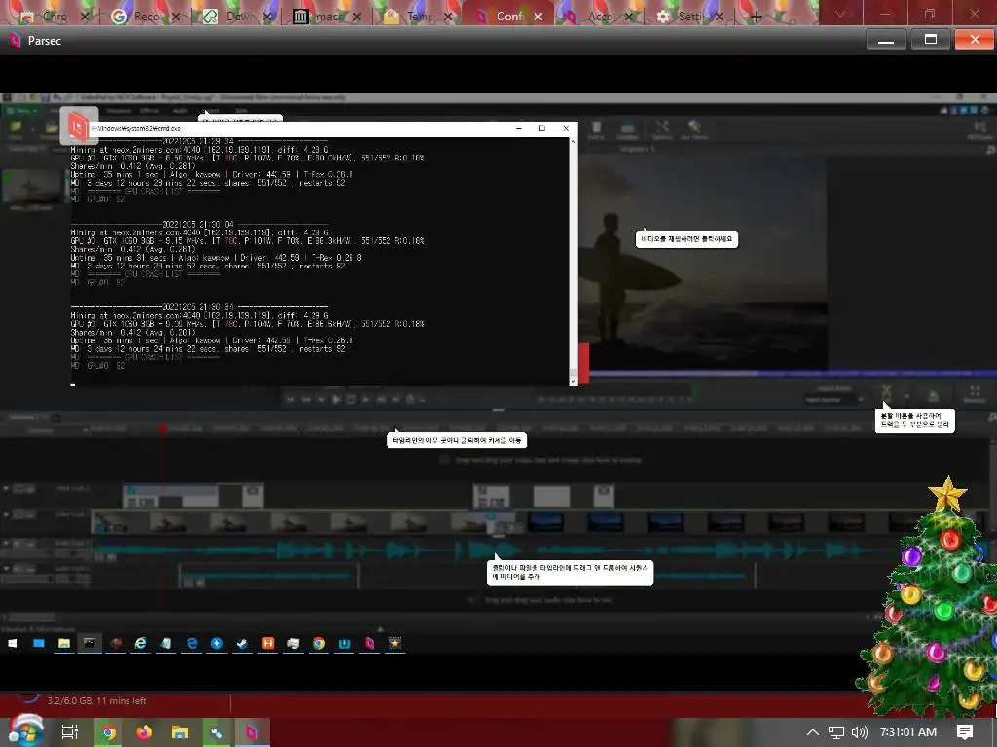Close the cmd.exe window
This screenshot has height=747, width=997.
pos(566,128)
